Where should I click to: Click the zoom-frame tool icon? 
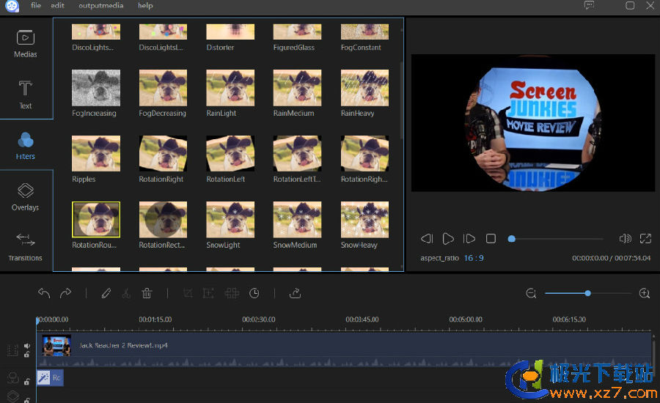pos(208,293)
